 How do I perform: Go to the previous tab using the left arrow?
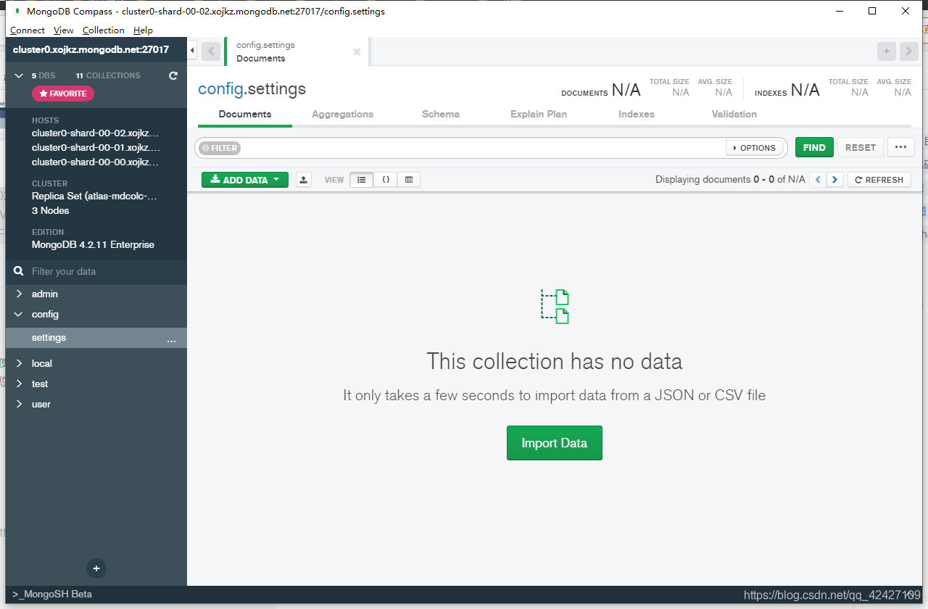[x=210, y=51]
